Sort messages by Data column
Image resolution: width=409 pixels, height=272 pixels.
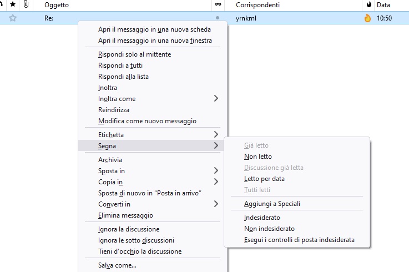tap(383, 4)
